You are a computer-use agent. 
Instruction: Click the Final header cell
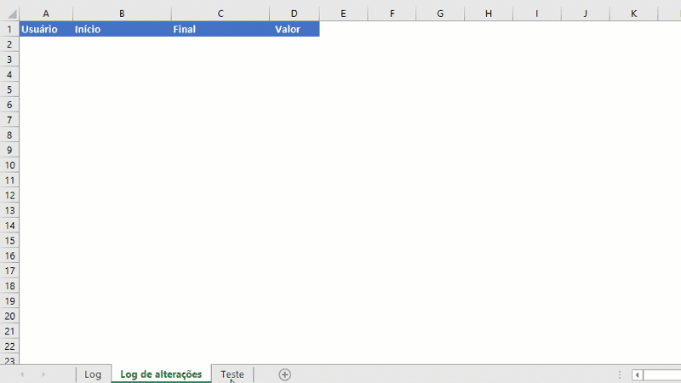point(220,29)
